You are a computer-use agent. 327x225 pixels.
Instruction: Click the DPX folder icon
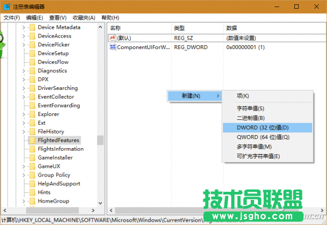32,80
